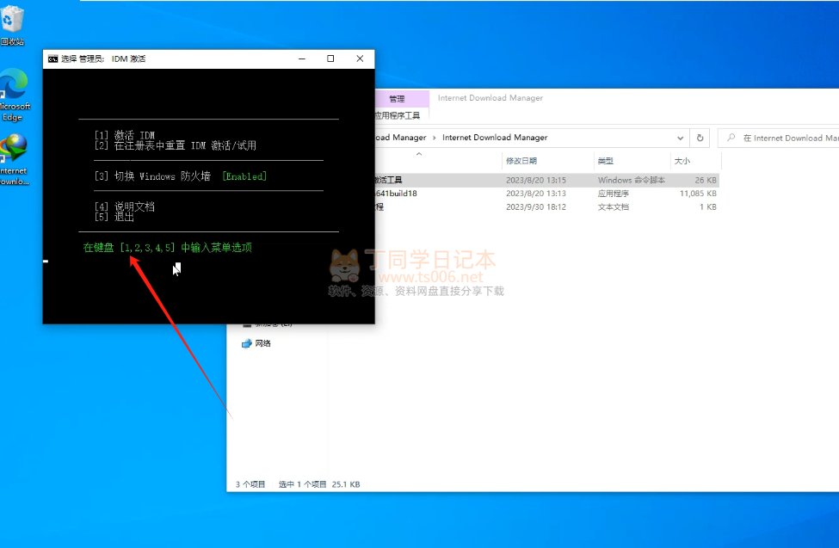Click the [4] 说明文档 menu line

[x=125, y=206]
